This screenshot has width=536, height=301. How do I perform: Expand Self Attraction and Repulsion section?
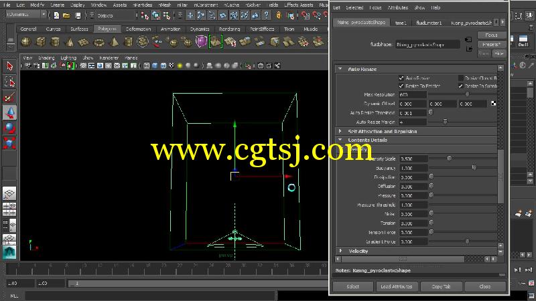(x=340, y=131)
